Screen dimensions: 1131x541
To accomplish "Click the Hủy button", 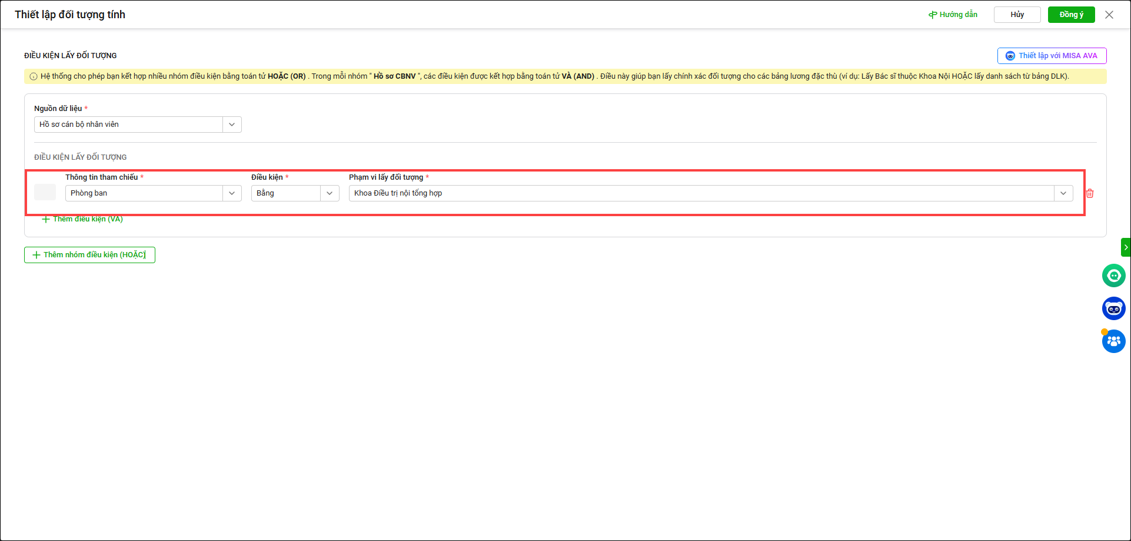I will coord(1017,15).
